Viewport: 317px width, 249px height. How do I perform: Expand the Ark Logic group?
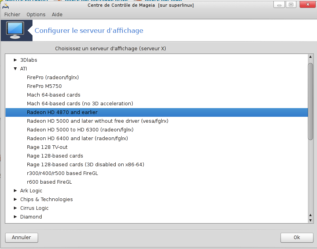(x=15, y=191)
